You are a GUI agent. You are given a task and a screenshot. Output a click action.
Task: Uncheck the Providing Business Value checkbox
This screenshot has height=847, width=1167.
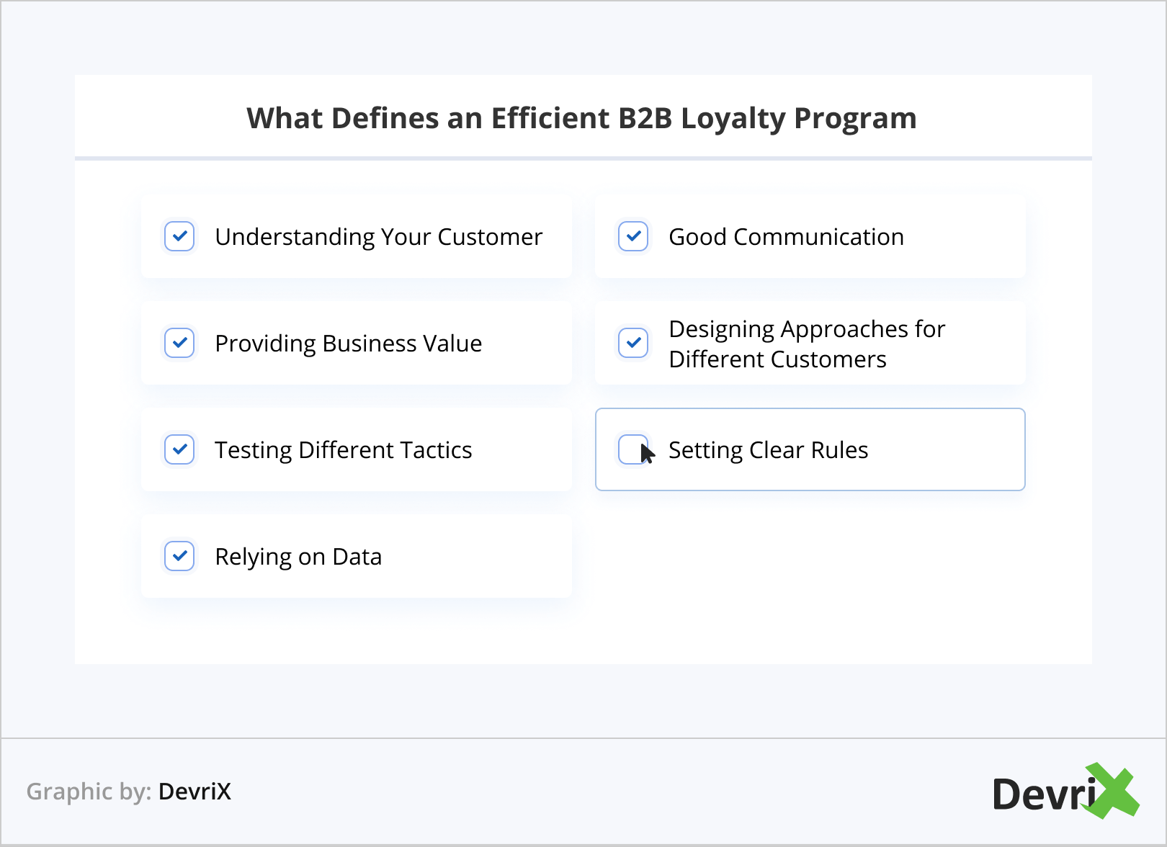[x=179, y=343]
